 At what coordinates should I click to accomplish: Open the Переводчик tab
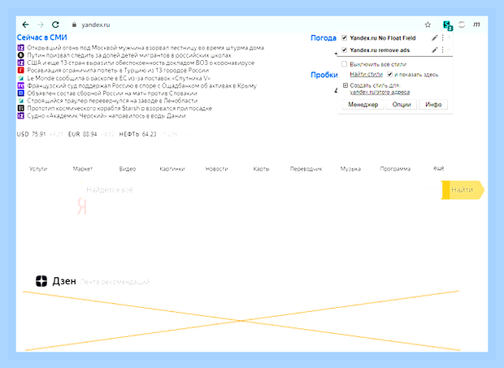(306, 169)
